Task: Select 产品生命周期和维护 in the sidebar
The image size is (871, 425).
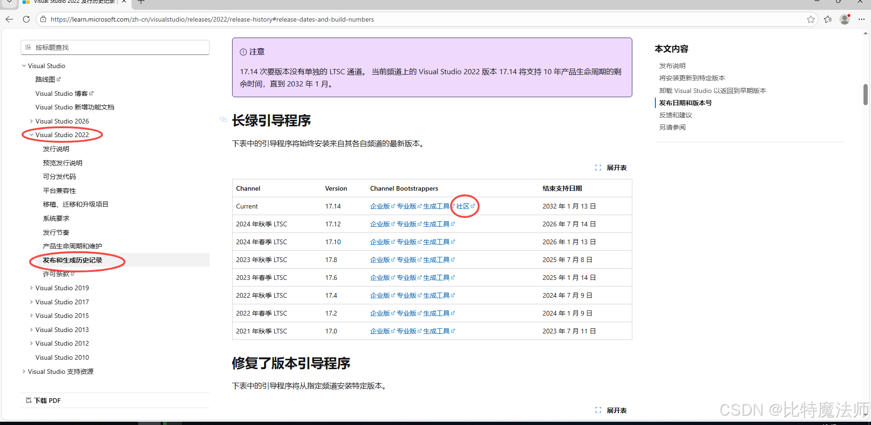Action: coord(72,246)
